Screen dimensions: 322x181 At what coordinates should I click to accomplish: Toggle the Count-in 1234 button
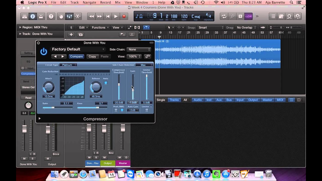point(248,17)
